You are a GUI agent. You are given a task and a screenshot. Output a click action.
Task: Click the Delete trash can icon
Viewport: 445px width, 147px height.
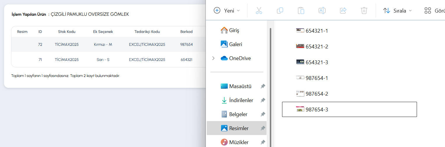point(364,10)
